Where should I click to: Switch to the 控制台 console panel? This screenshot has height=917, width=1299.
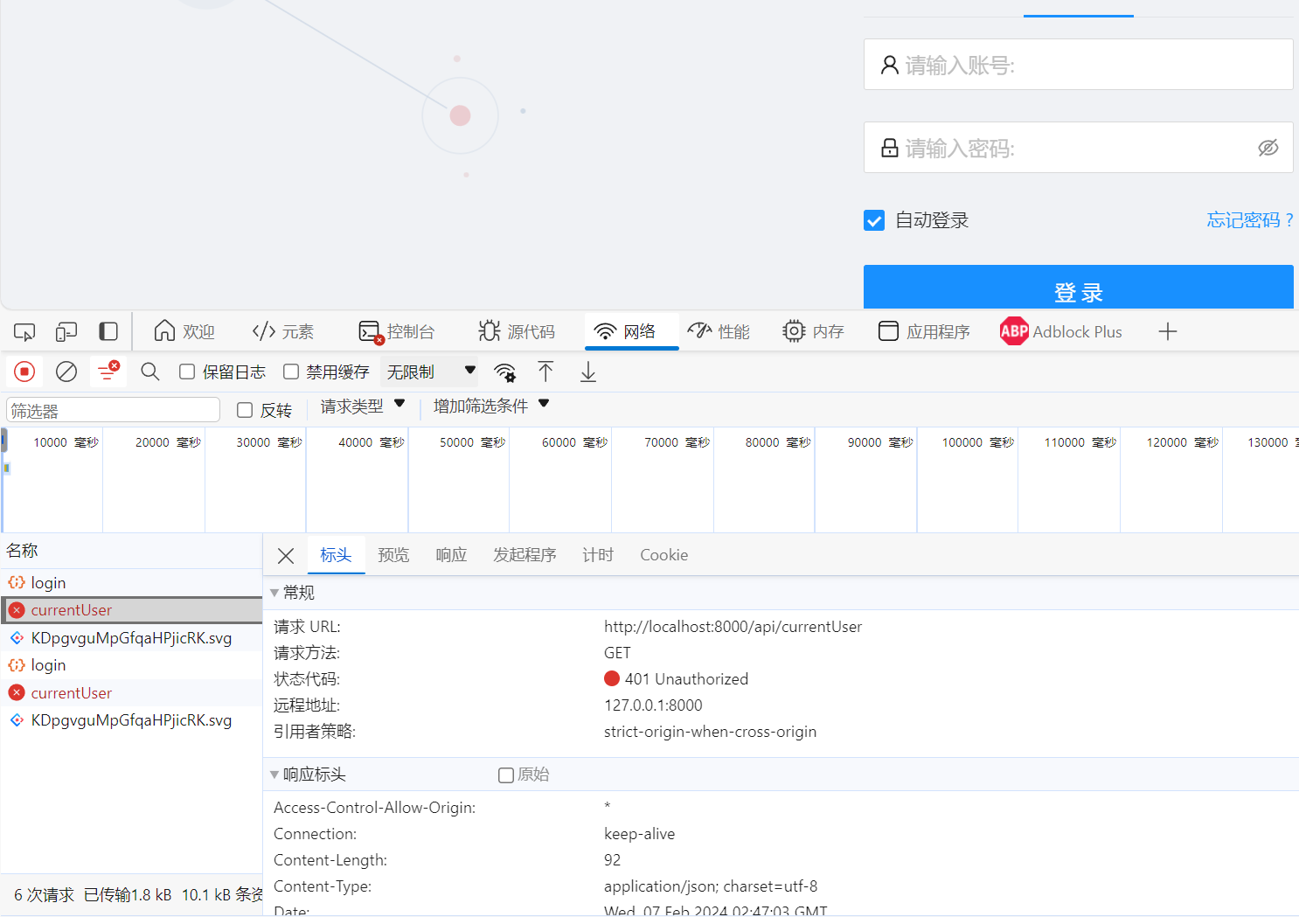click(x=398, y=331)
